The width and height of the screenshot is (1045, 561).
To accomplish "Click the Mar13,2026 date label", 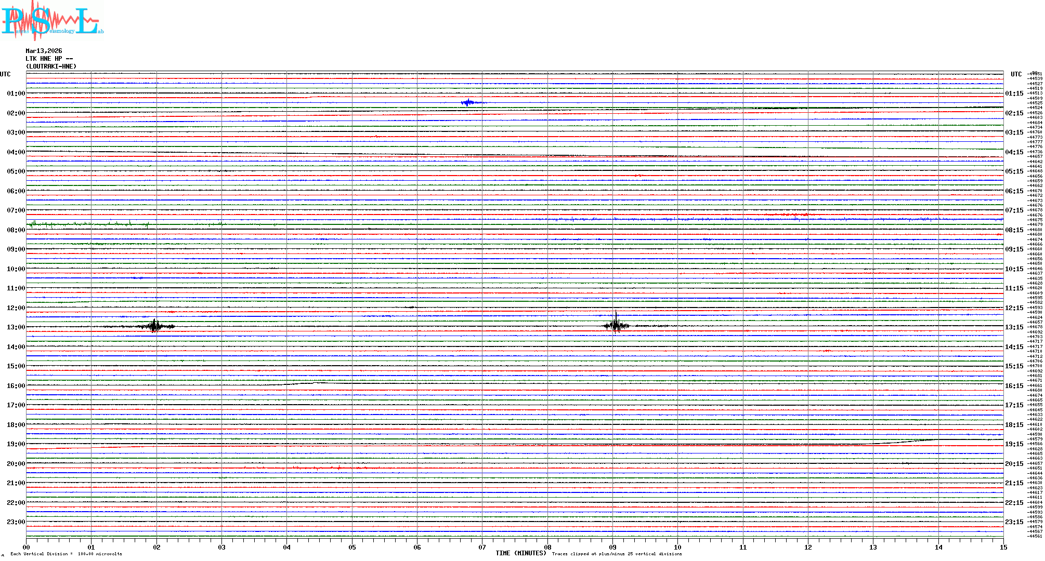I will coord(44,51).
